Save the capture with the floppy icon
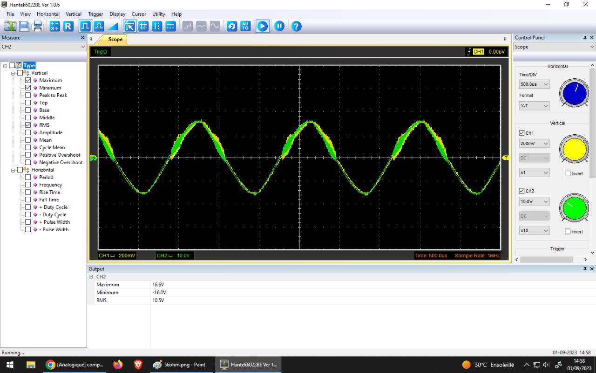 [24, 26]
